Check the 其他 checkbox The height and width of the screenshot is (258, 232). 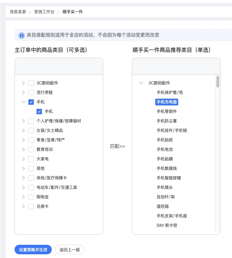(31, 168)
